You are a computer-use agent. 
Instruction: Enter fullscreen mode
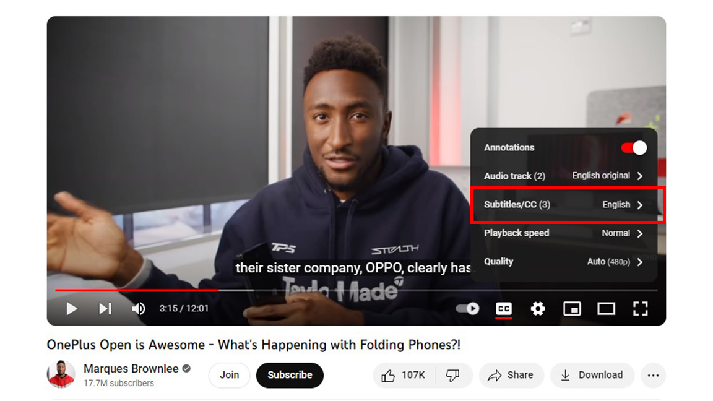[640, 309]
